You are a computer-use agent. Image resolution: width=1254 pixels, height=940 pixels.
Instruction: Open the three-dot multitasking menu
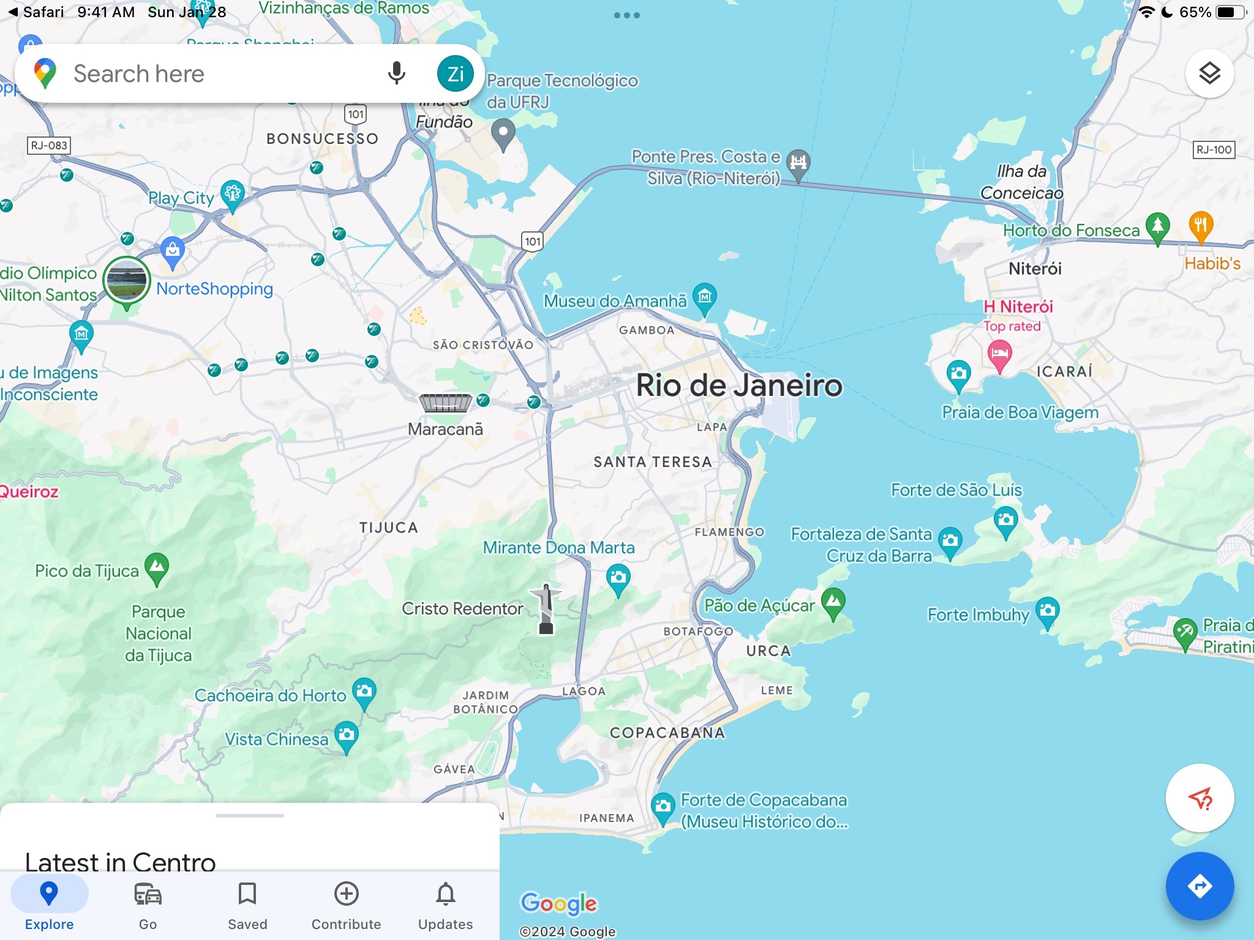(x=626, y=15)
